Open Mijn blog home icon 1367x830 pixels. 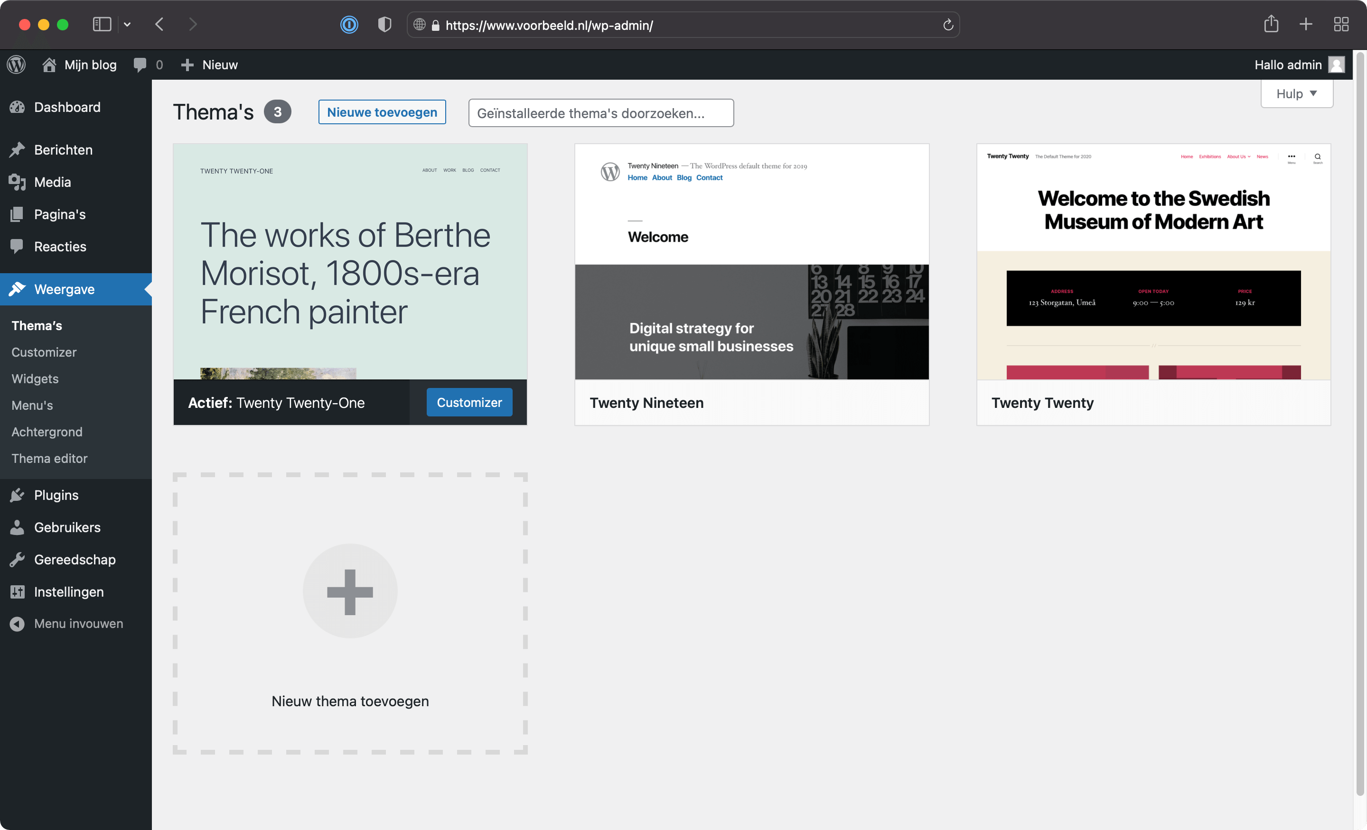(x=49, y=65)
